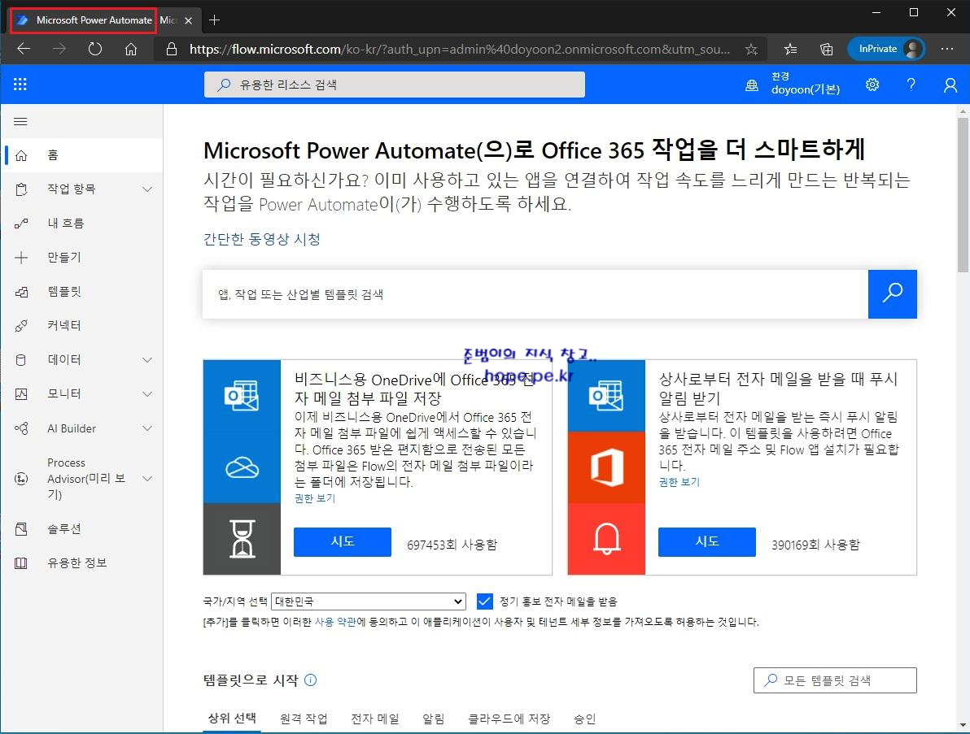This screenshot has width=970, height=734.
Task: Click the browser home icon
Action: tap(130, 49)
